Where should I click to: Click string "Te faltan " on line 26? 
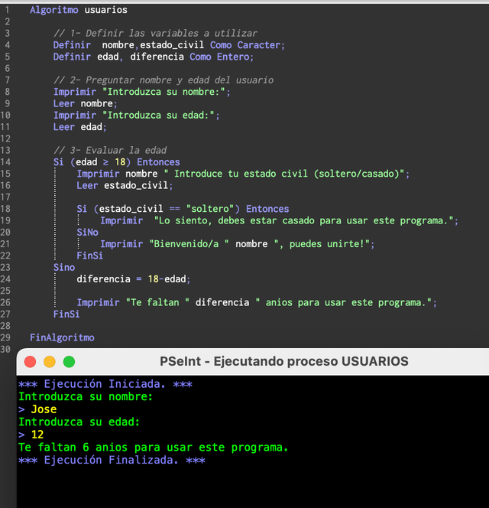157,303
